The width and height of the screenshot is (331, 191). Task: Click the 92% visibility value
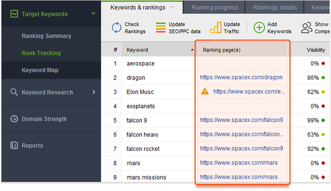(x=313, y=149)
